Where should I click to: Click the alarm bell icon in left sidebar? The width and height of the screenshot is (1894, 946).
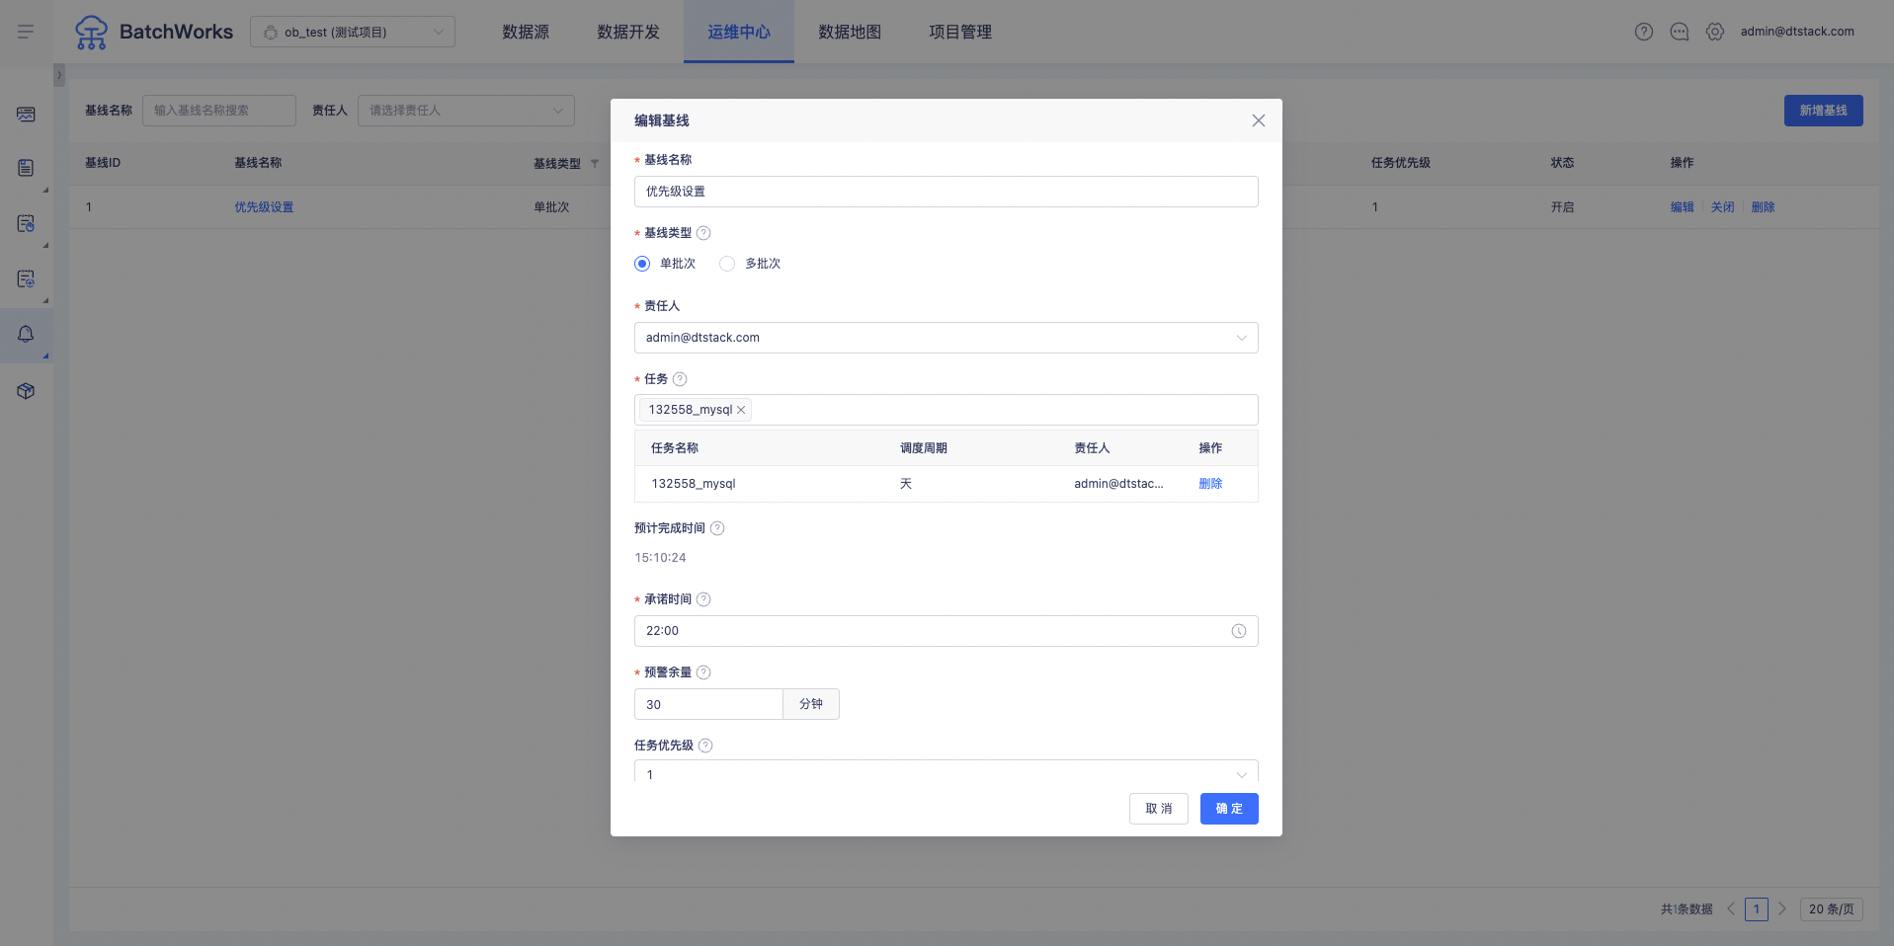click(26, 335)
